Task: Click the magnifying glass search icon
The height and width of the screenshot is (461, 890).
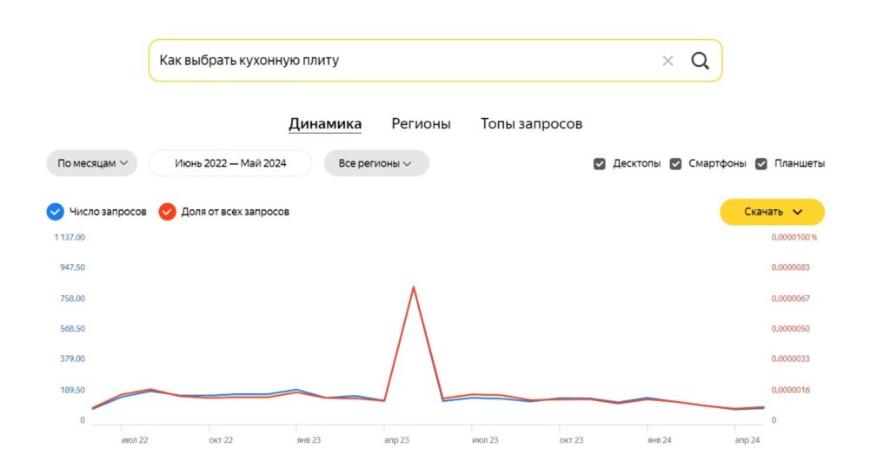Action: pos(700,61)
